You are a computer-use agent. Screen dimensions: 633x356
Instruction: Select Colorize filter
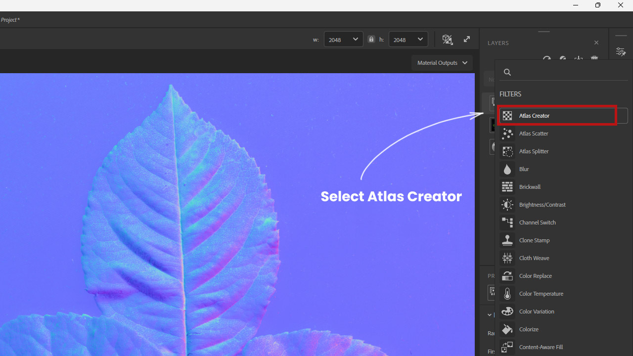(x=529, y=329)
